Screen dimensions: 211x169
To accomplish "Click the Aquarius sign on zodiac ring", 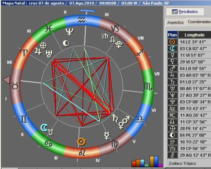I will [x=82, y=20].
